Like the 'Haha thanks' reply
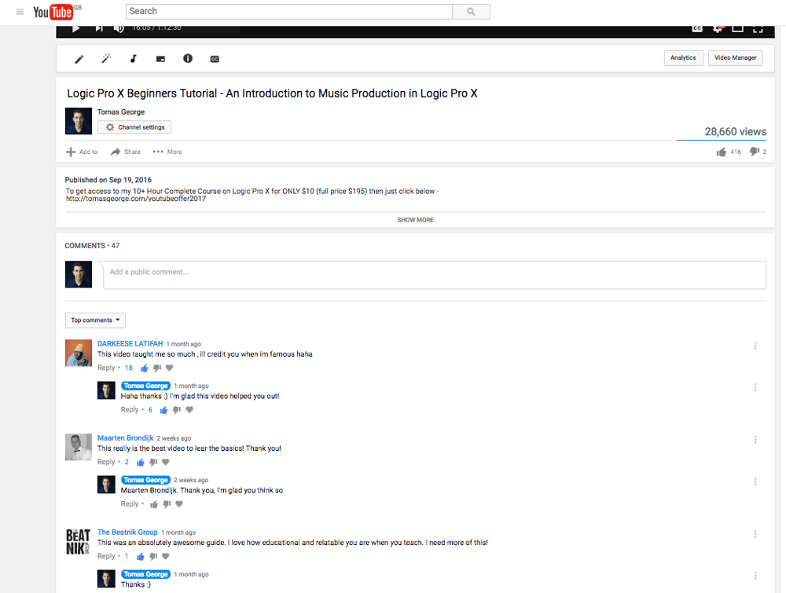Viewport: 786px width, 593px height. 163,410
